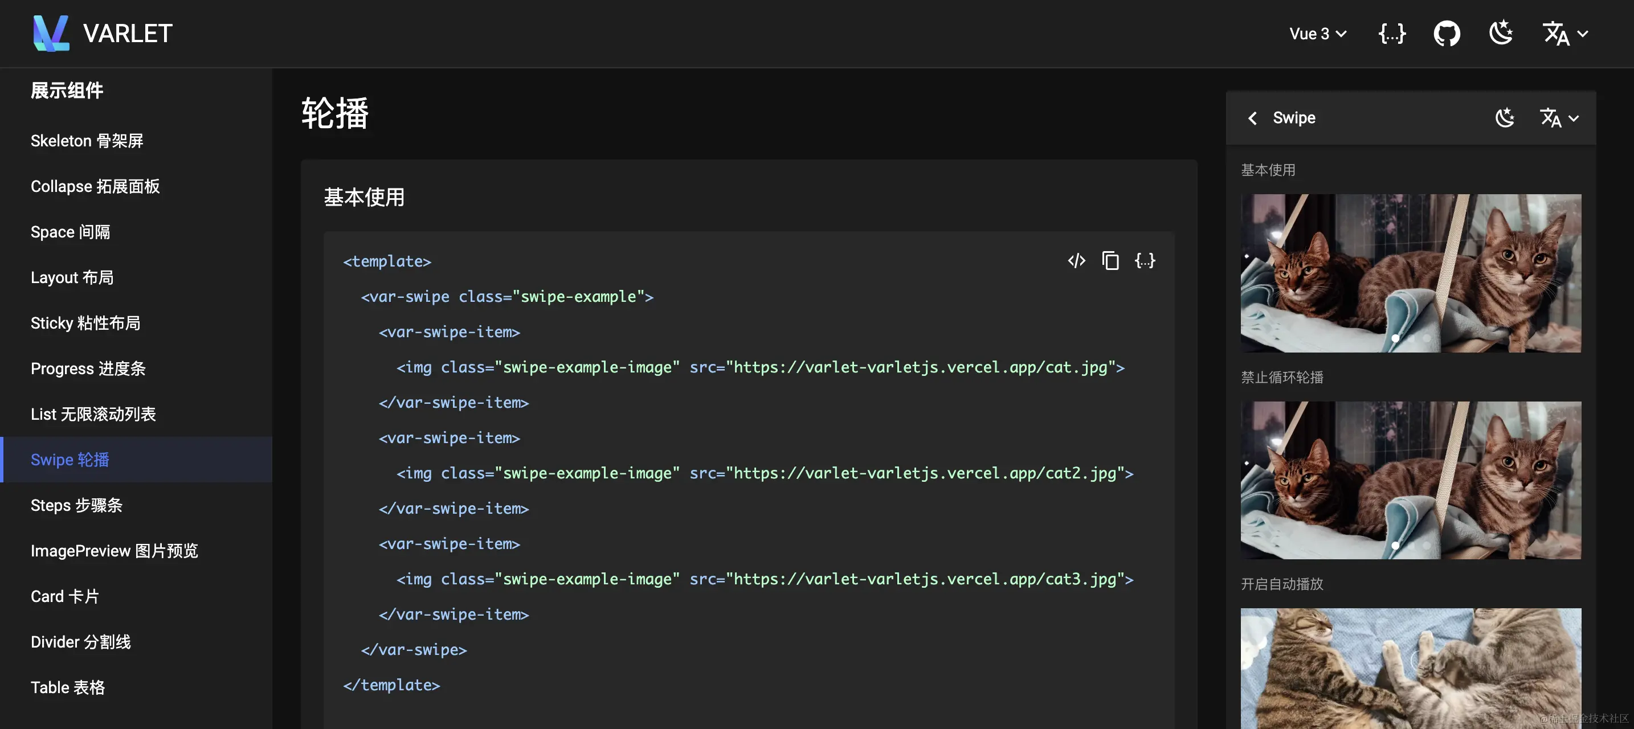The width and height of the screenshot is (1634, 729).
Task: Copy code with the clipboard icon
Action: (1110, 260)
